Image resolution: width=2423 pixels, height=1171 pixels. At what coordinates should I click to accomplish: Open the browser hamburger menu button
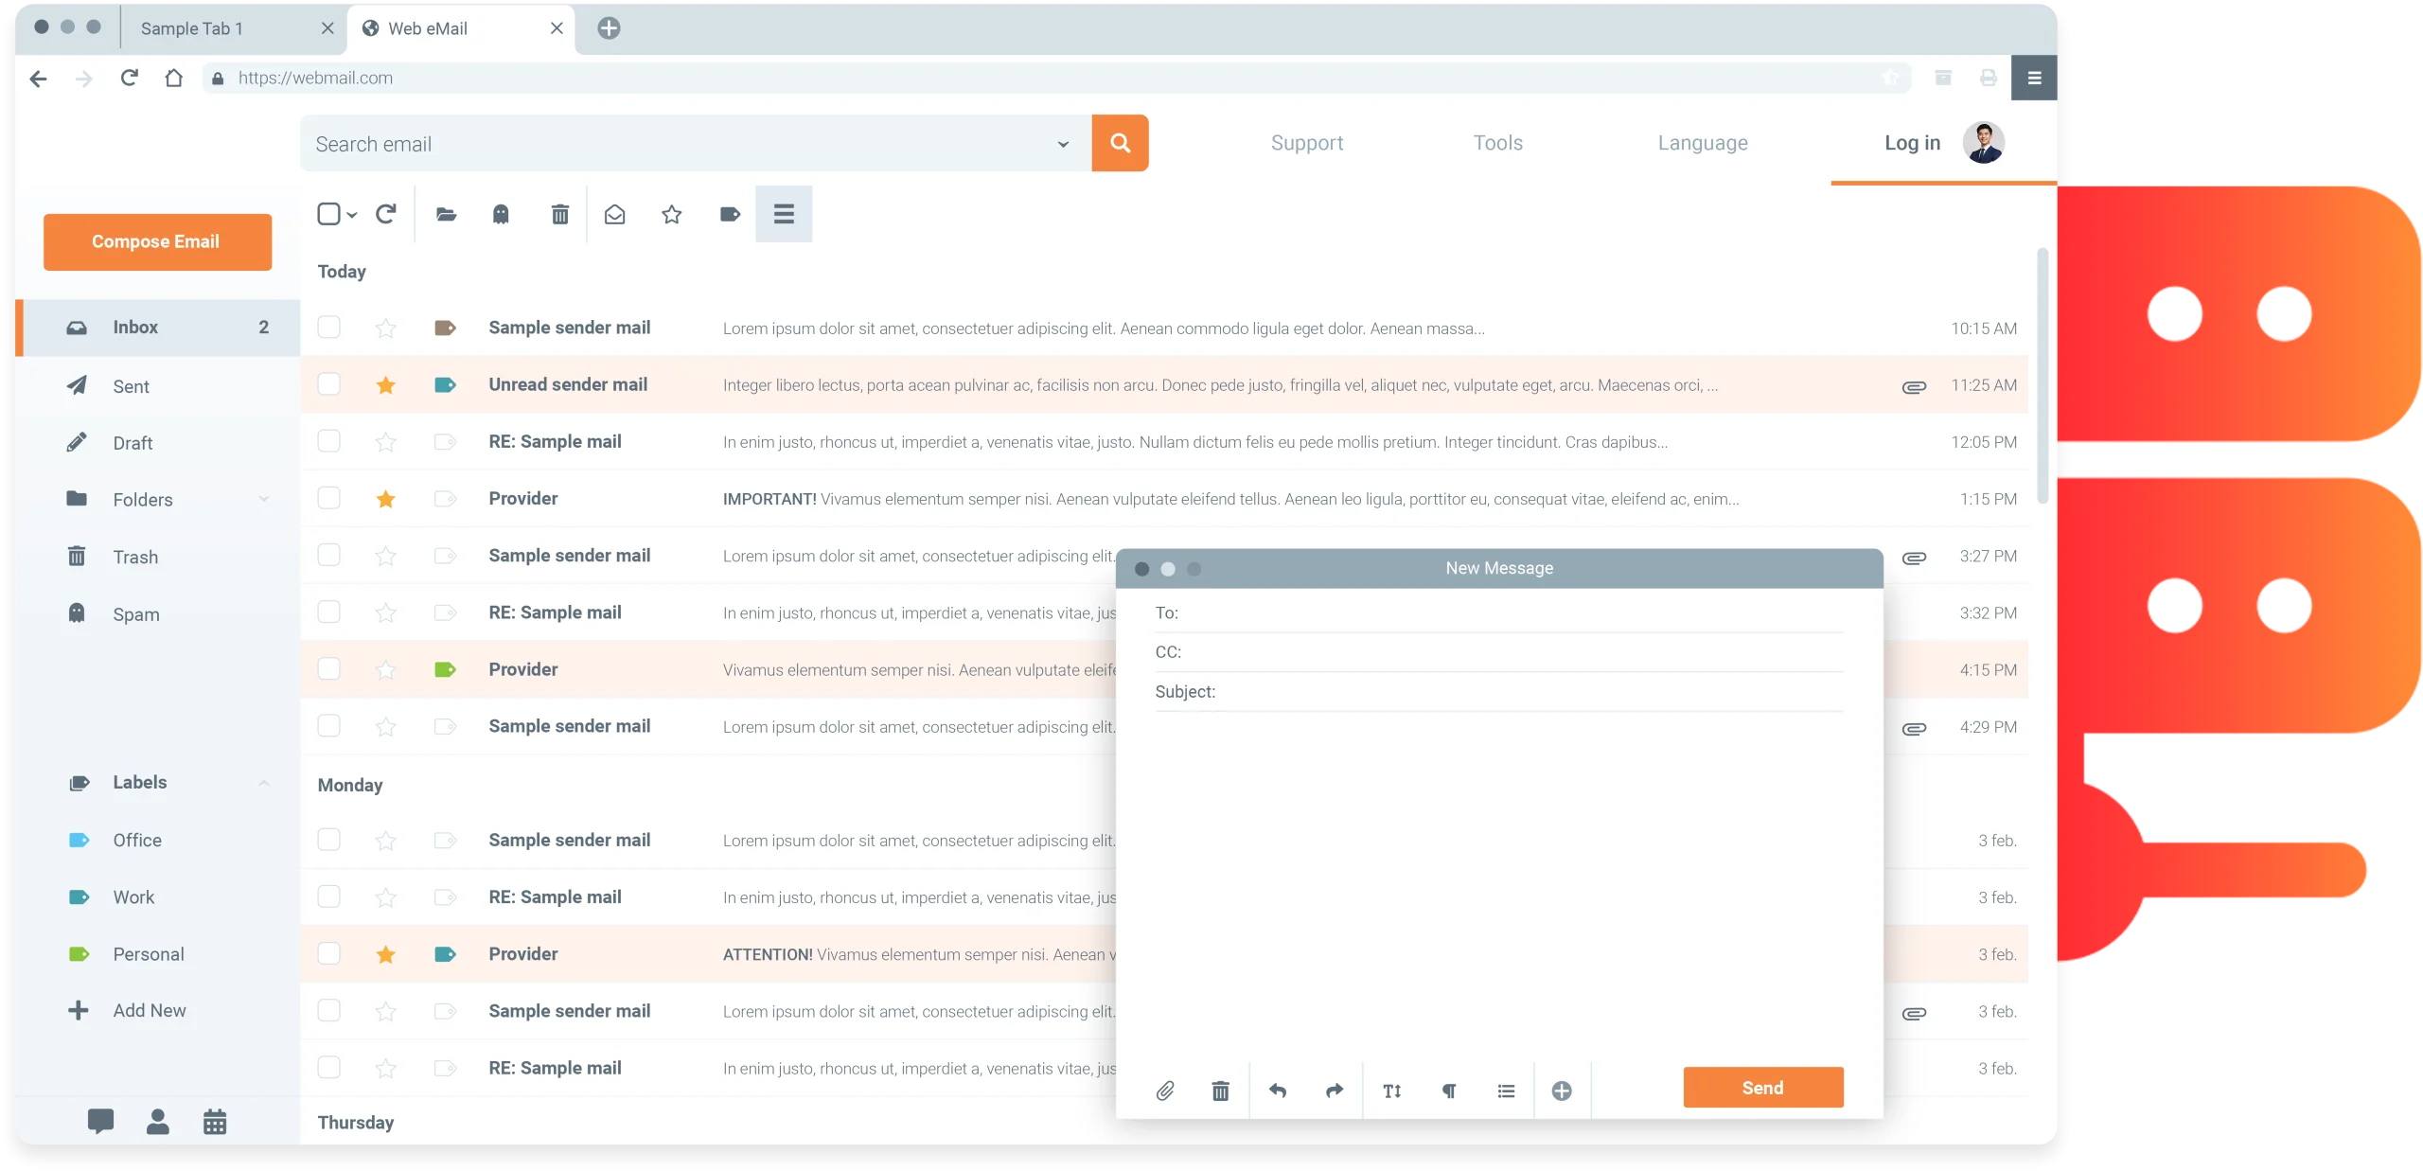pyautogui.click(x=2034, y=78)
